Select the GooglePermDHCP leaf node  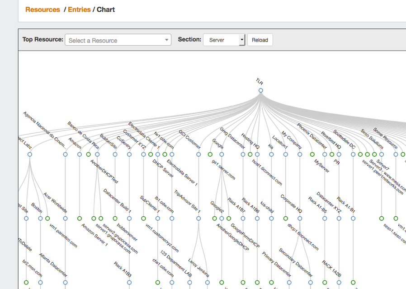[x=229, y=219]
